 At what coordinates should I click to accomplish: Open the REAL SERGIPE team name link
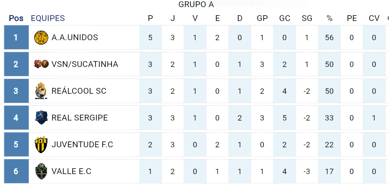pyautogui.click(x=80, y=118)
